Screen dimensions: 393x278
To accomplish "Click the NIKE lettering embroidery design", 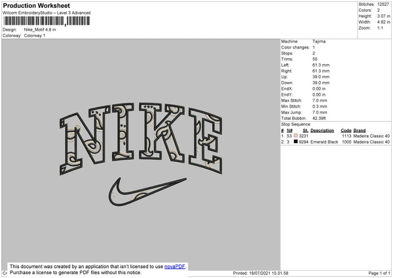I will (141, 138).
